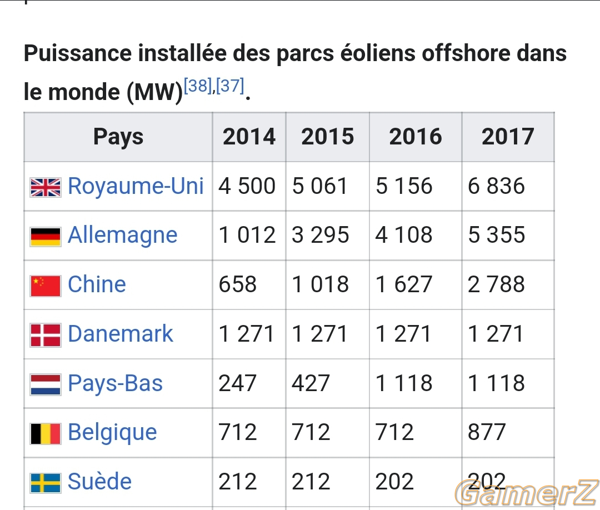600x510 pixels.
Task: Open the Belgique link
Action: click(112, 433)
